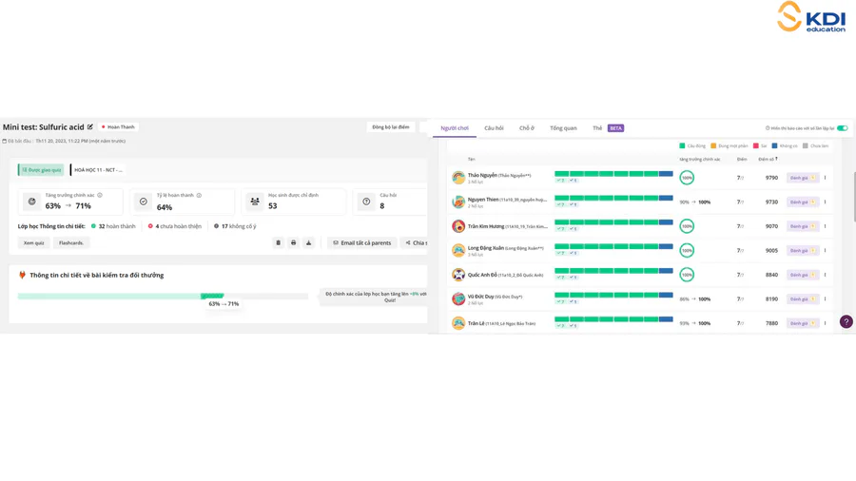This screenshot has width=856, height=481.
Task: Click the Flashcards button
Action: tap(71, 242)
